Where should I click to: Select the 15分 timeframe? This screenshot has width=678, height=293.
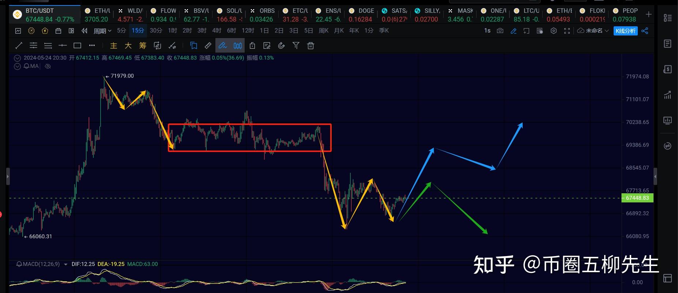tap(138, 31)
